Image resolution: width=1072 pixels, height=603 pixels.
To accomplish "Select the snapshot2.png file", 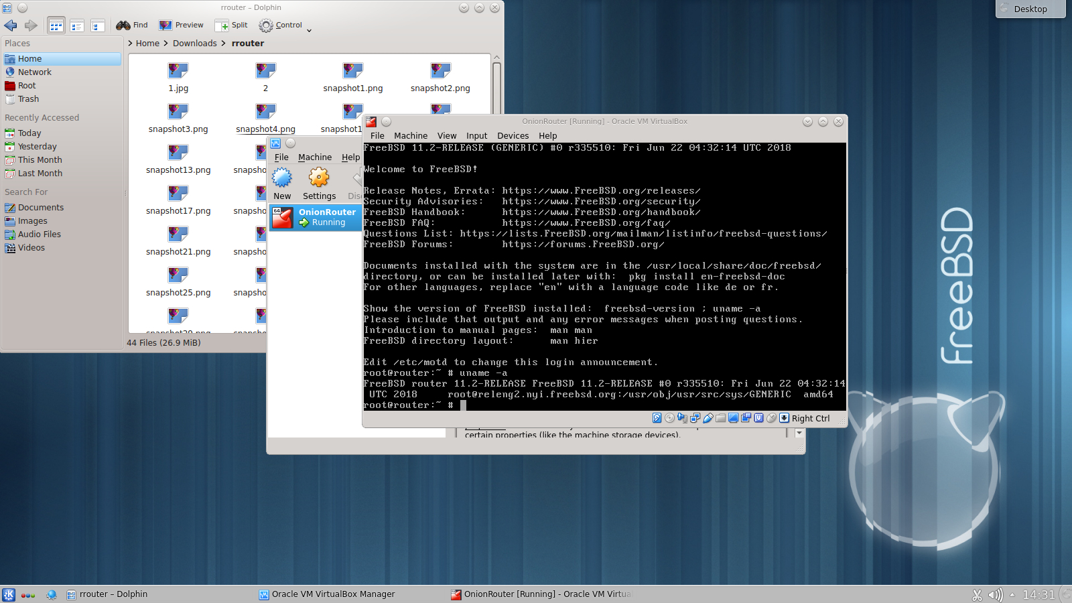I will click(440, 78).
